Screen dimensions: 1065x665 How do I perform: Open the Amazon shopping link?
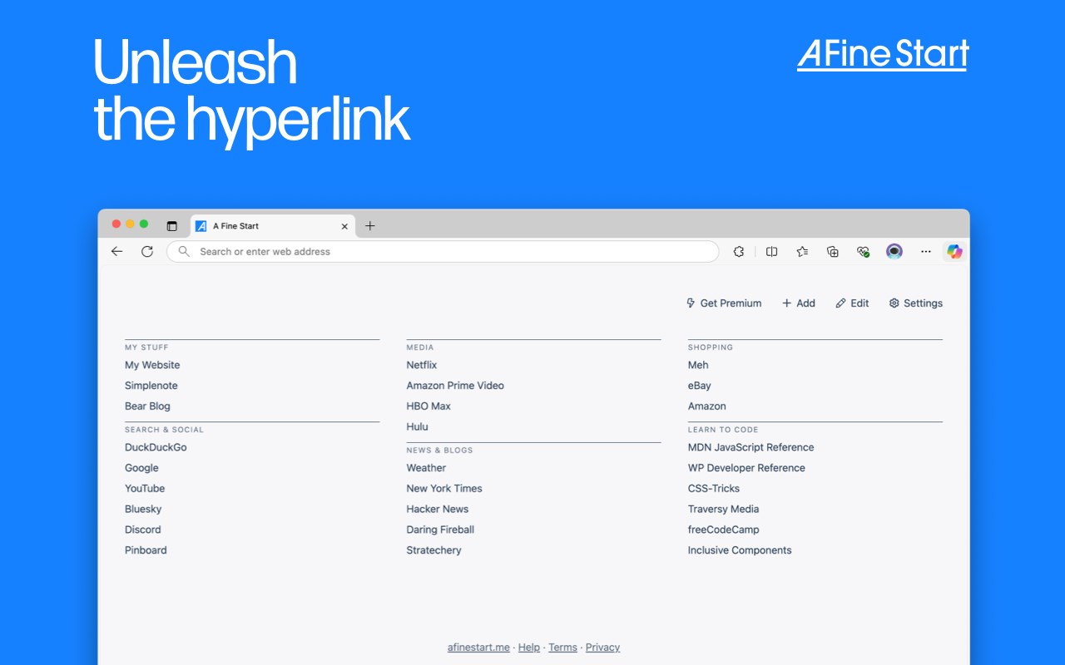pos(707,406)
